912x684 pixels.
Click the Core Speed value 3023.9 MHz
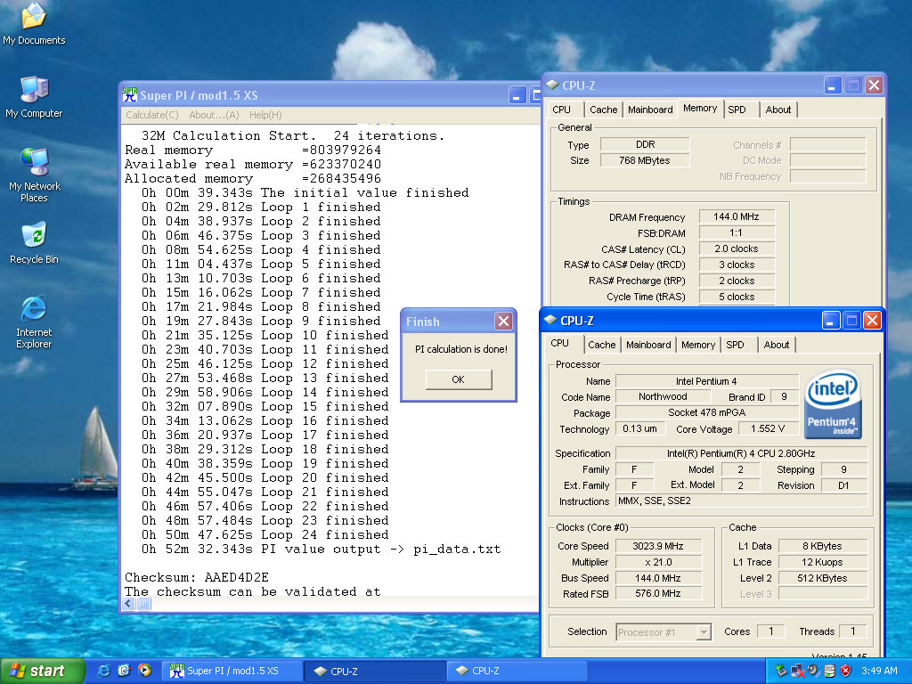(x=658, y=546)
